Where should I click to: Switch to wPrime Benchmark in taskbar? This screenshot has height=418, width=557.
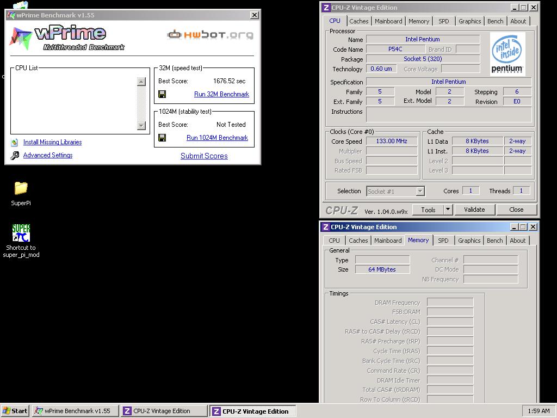75,411
